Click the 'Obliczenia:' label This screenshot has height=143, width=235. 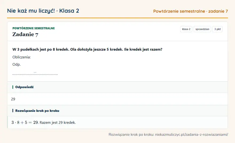(21, 57)
